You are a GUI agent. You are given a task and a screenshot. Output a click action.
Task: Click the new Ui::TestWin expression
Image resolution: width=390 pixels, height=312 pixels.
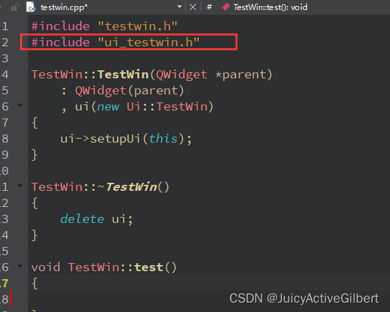point(153,106)
